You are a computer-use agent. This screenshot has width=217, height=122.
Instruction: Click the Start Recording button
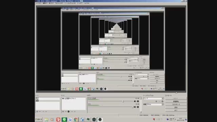click(x=176, y=101)
